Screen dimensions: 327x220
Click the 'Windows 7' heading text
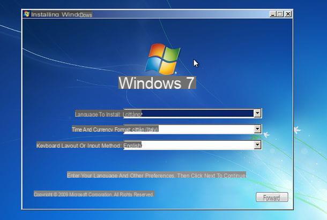point(157,83)
